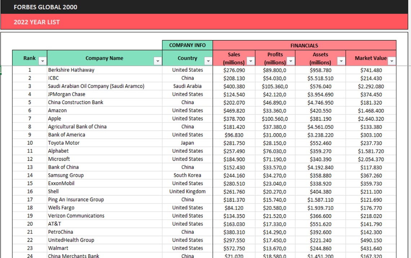This screenshot has width=411, height=258.
Task: Open the Profits (millions) filter dropdown
Action: coord(291,61)
